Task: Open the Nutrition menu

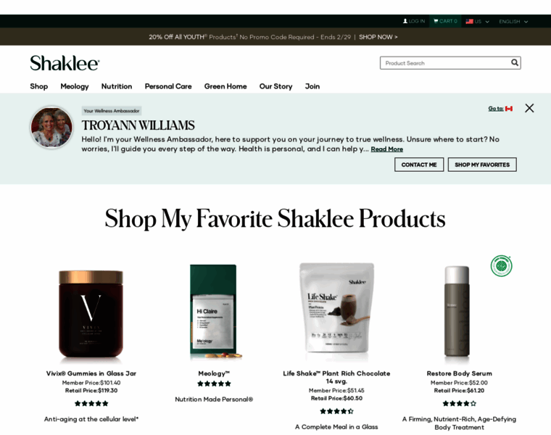Action: (x=117, y=86)
